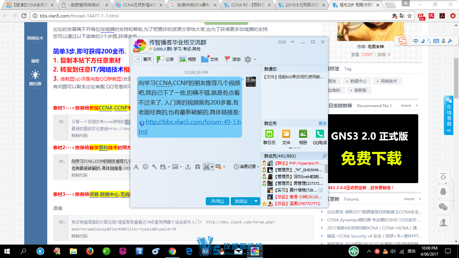Click the group member list scrollbar
This screenshot has width=459, height=258.
pyautogui.click(x=326, y=169)
